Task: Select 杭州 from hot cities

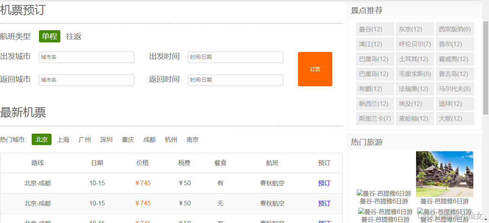Action: [171, 139]
